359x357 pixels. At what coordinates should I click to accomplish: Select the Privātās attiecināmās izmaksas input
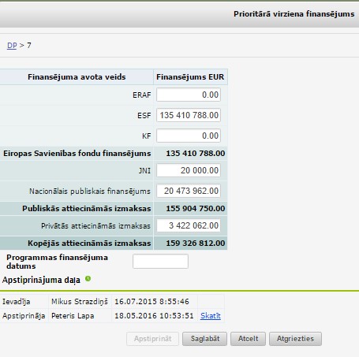tap(189, 225)
